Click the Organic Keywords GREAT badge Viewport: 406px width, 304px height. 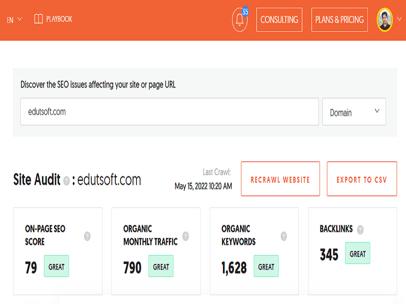point(266,266)
